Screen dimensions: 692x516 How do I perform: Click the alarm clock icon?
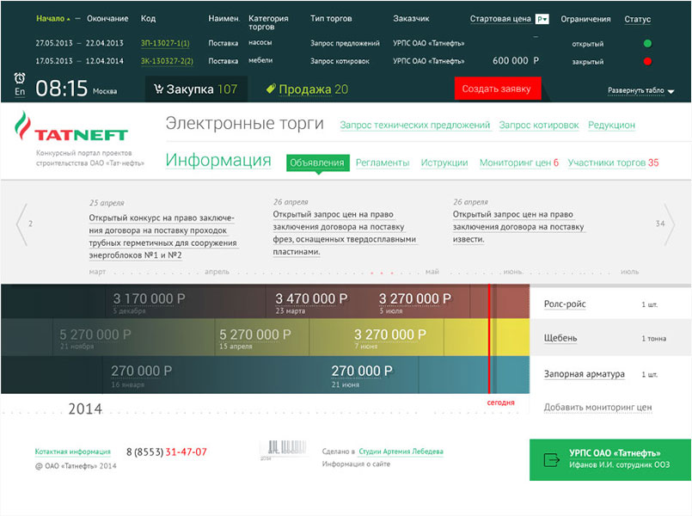tap(20, 77)
